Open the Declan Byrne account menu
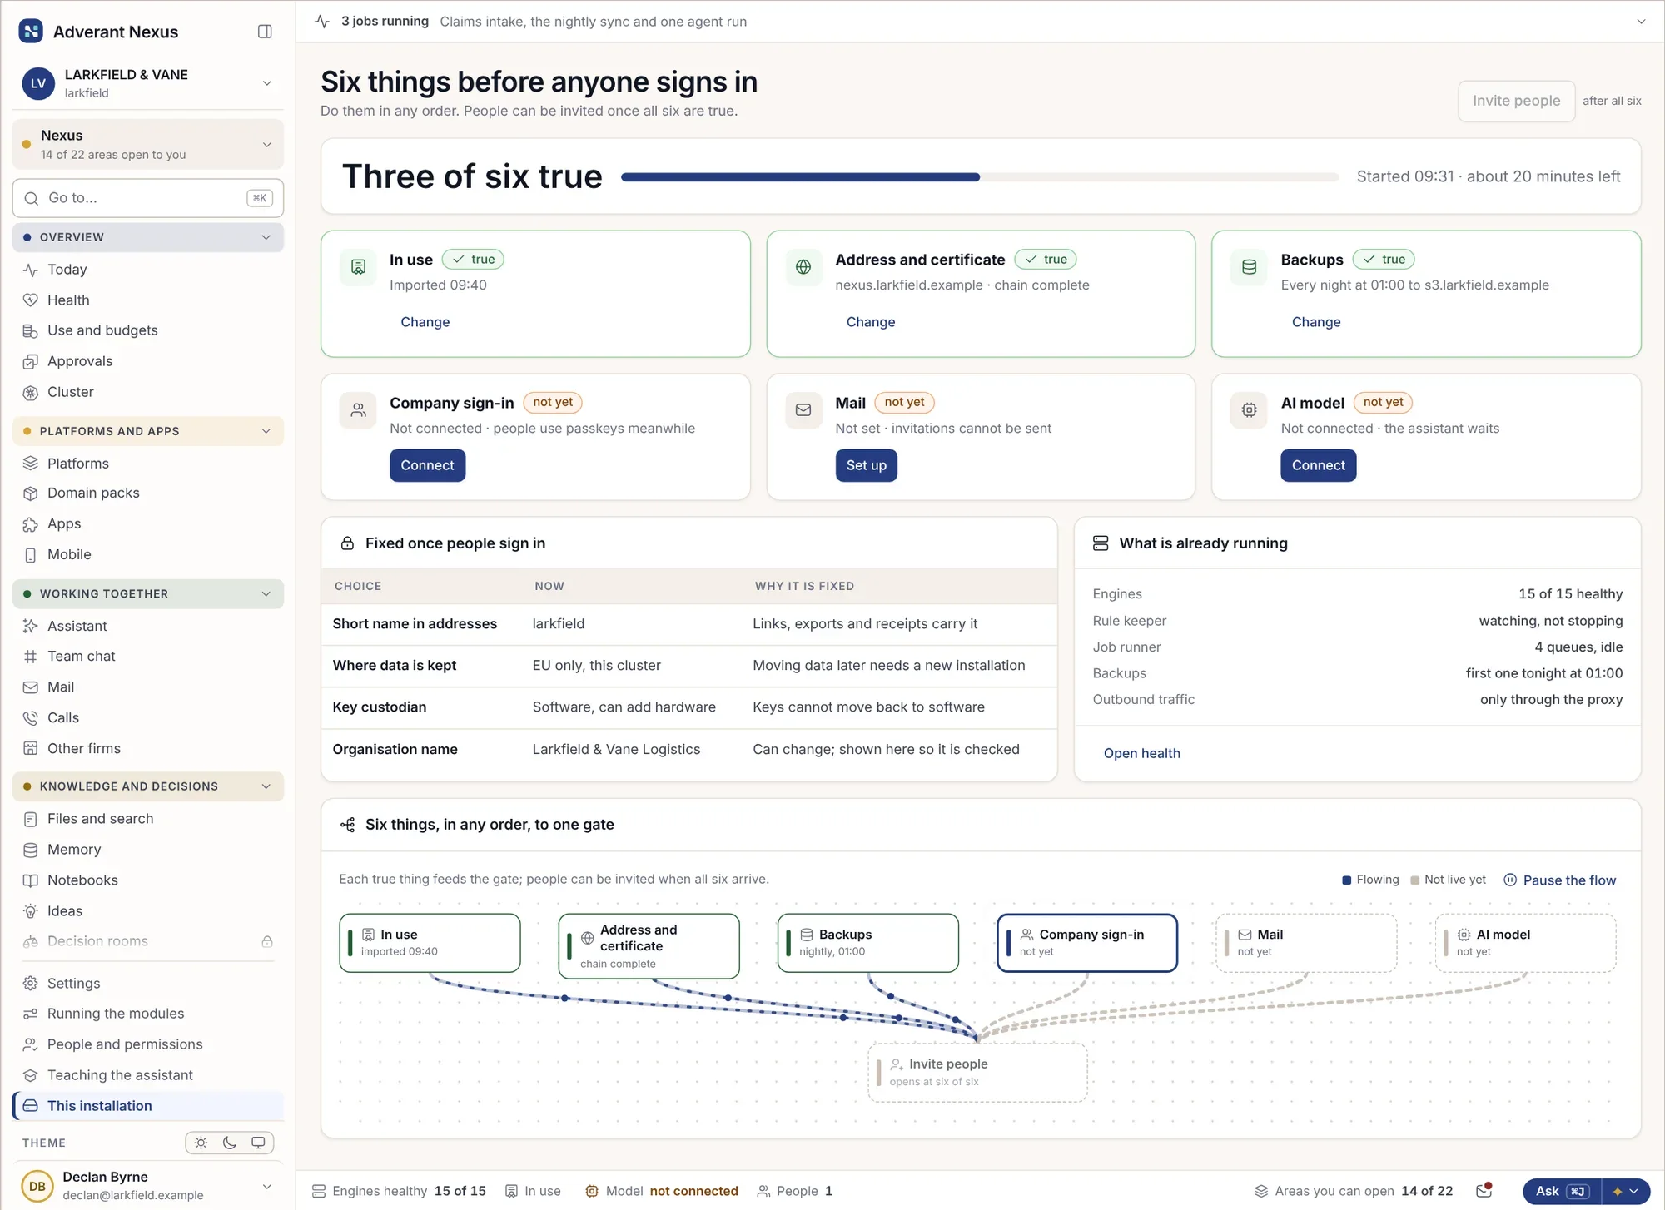The image size is (1665, 1210). pos(148,1186)
